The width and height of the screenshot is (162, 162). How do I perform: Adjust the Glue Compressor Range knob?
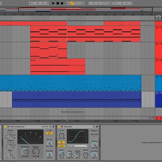click(49, 143)
